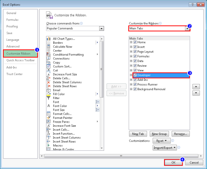The image size is (207, 169).
Task: Click the horizontal scrollbar at the bottom
Action: coord(121,156)
